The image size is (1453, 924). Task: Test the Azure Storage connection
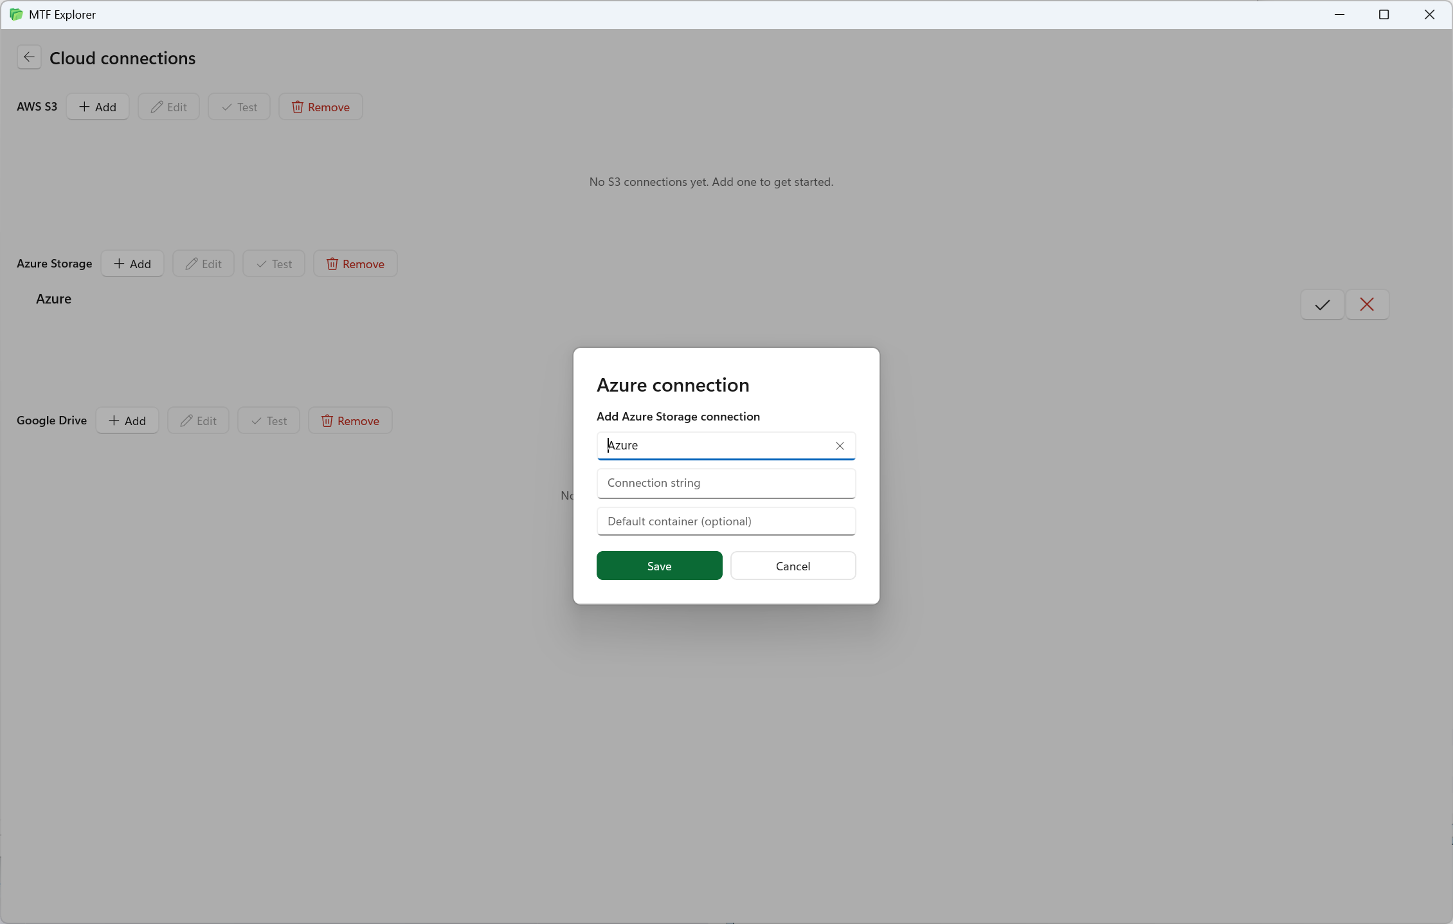point(273,264)
